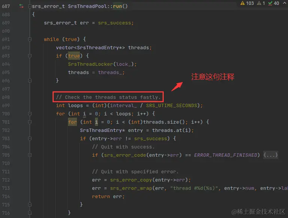
Task: Expand the folded block at line 705
Action: [30, 155]
